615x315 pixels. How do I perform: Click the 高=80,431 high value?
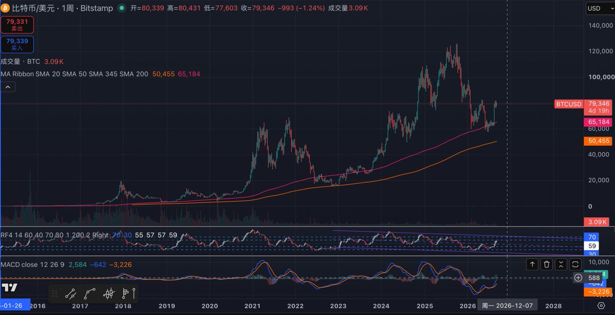[x=184, y=8]
